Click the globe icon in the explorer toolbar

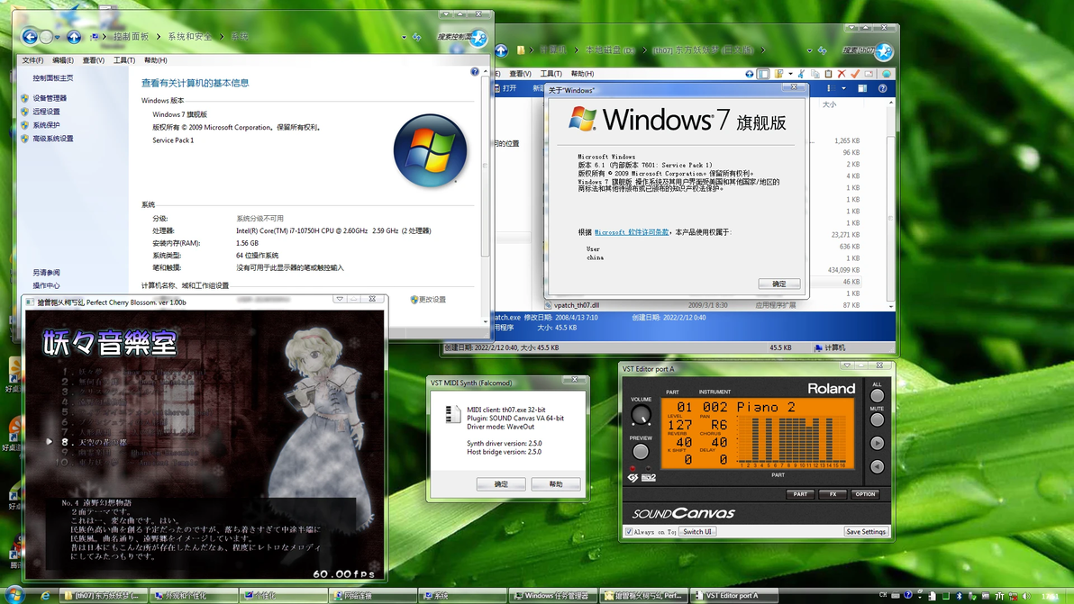(887, 74)
